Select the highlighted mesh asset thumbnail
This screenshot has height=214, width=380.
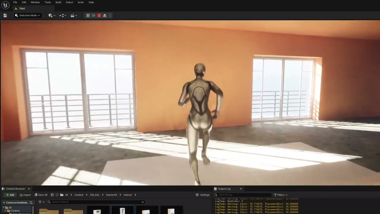coord(122,210)
